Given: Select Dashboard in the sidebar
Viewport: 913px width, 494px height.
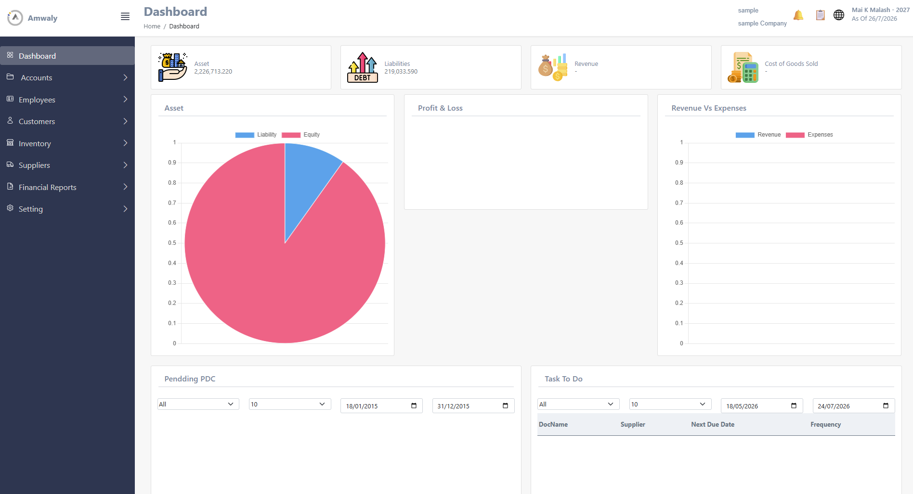Looking at the screenshot, I should coord(67,56).
